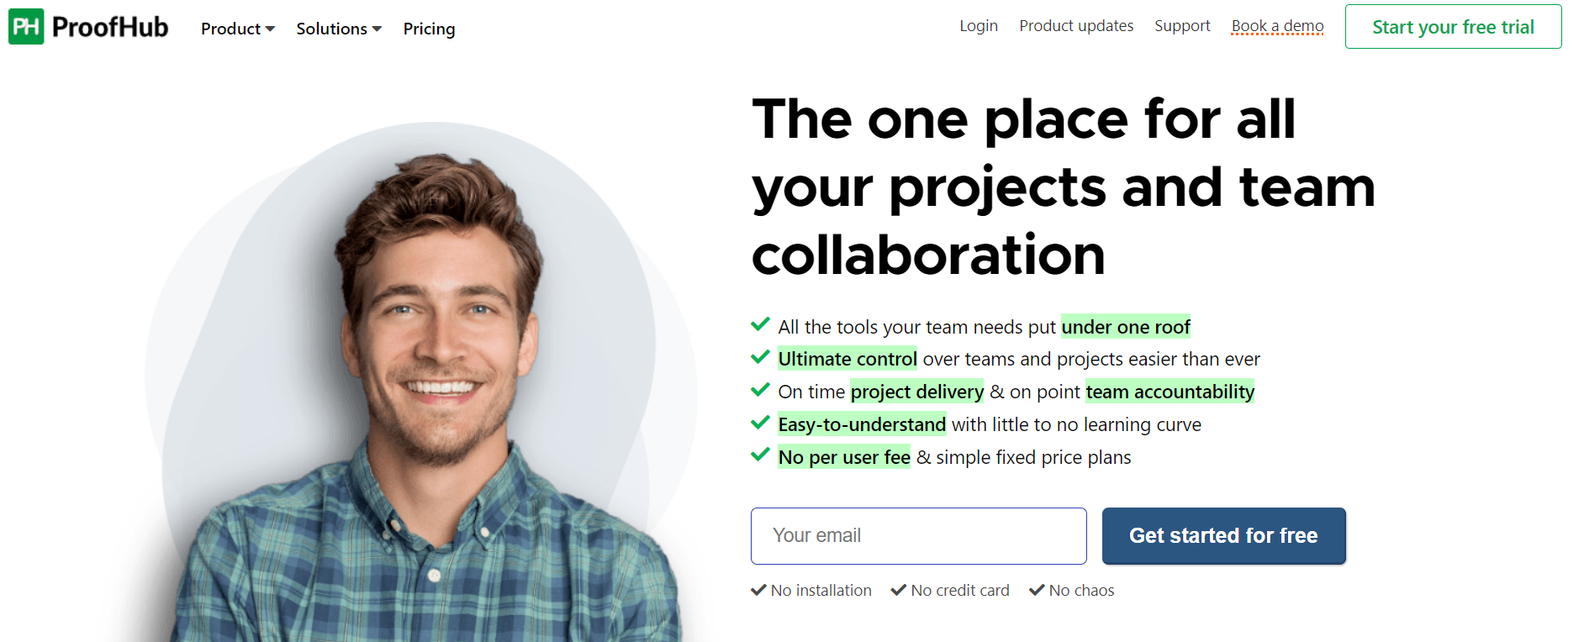Expand the Solutions dropdown menu
This screenshot has width=1584, height=642.
coord(339,29)
